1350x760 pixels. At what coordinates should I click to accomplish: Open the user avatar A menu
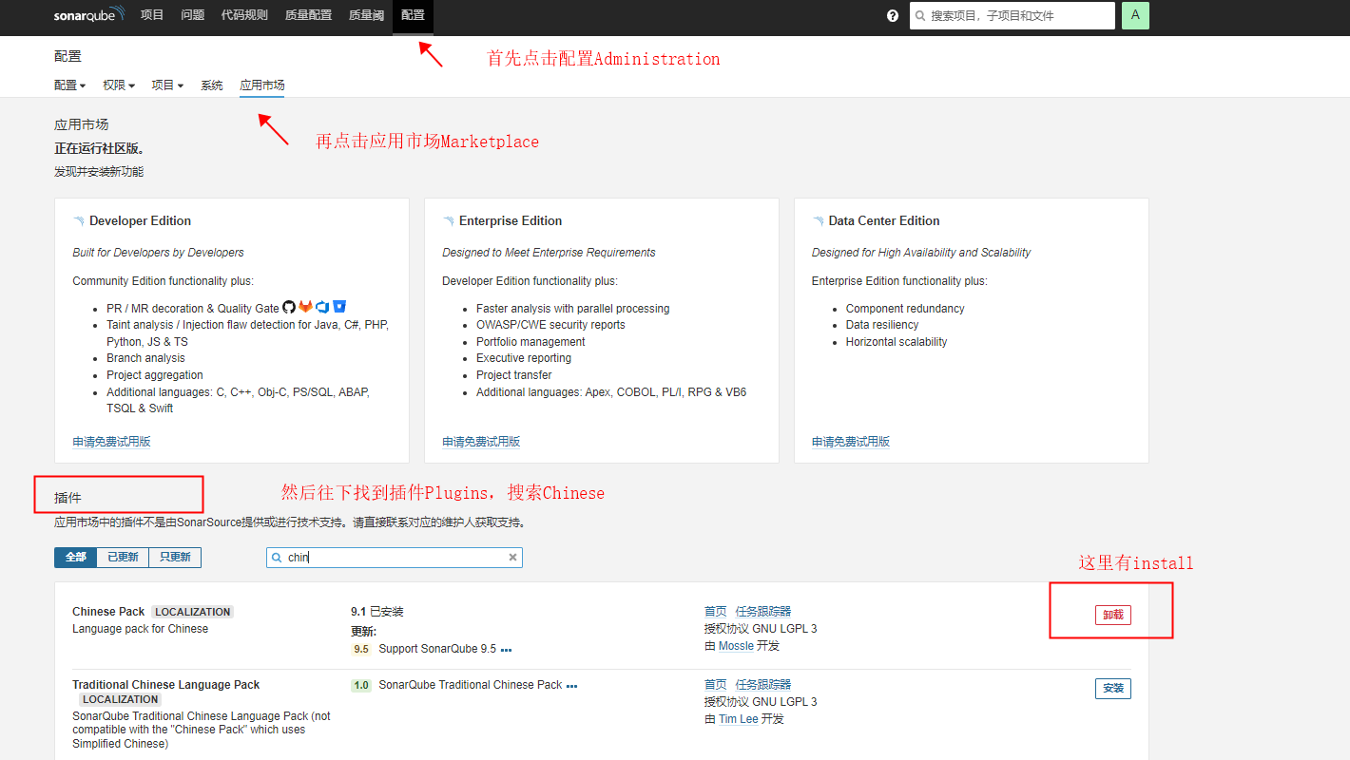[1135, 15]
